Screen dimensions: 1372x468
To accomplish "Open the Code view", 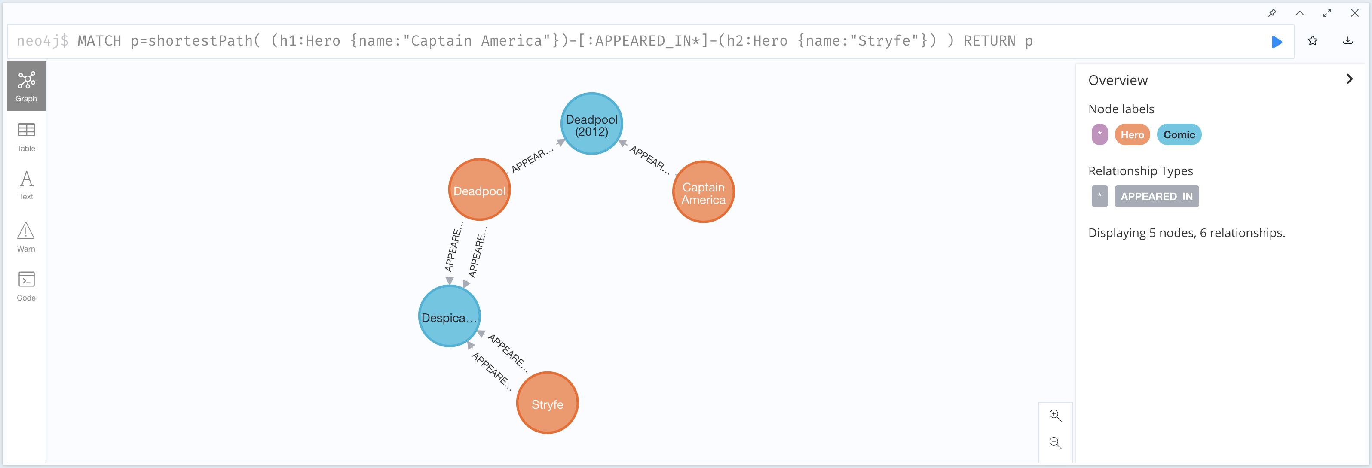I will coord(26,286).
